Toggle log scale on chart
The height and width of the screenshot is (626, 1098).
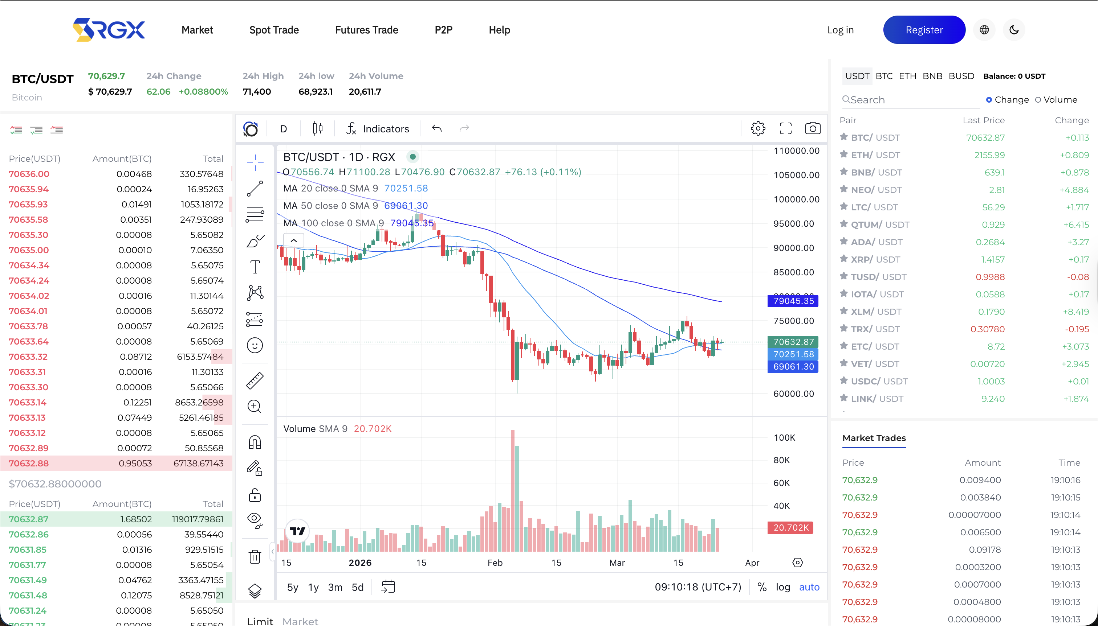782,587
